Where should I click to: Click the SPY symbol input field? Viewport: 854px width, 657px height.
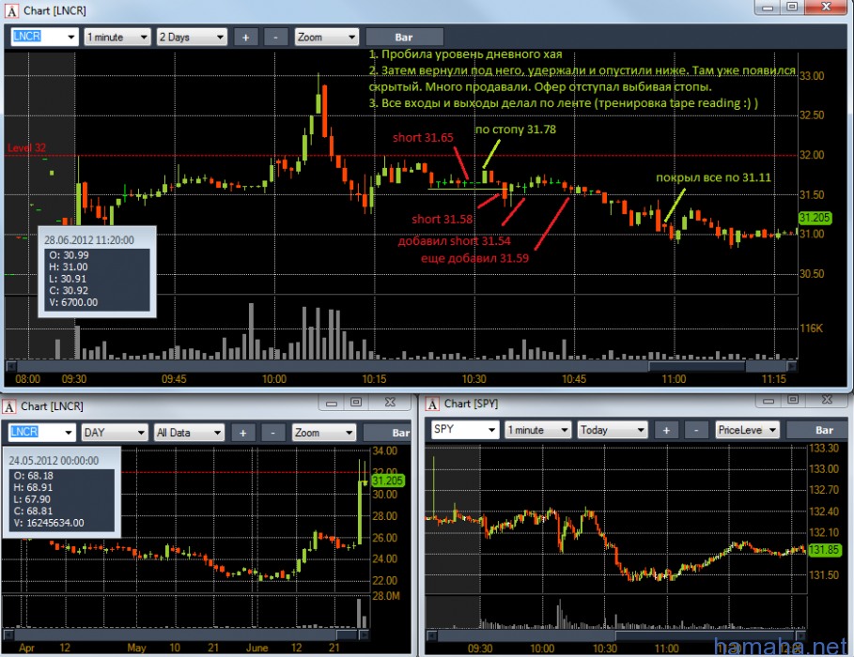463,430
